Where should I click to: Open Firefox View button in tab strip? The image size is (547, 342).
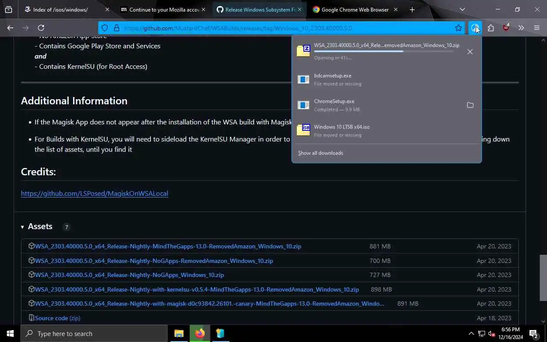coord(9,9)
